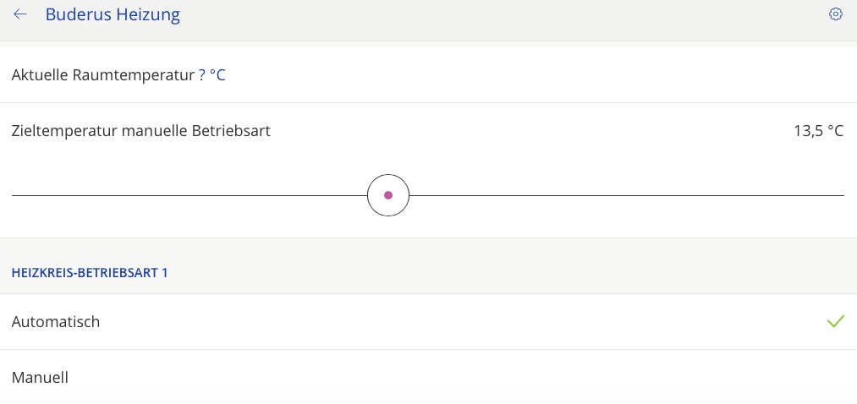This screenshot has height=404, width=857.
Task: Switch heating circuit to Manuell mode
Action: click(x=41, y=378)
